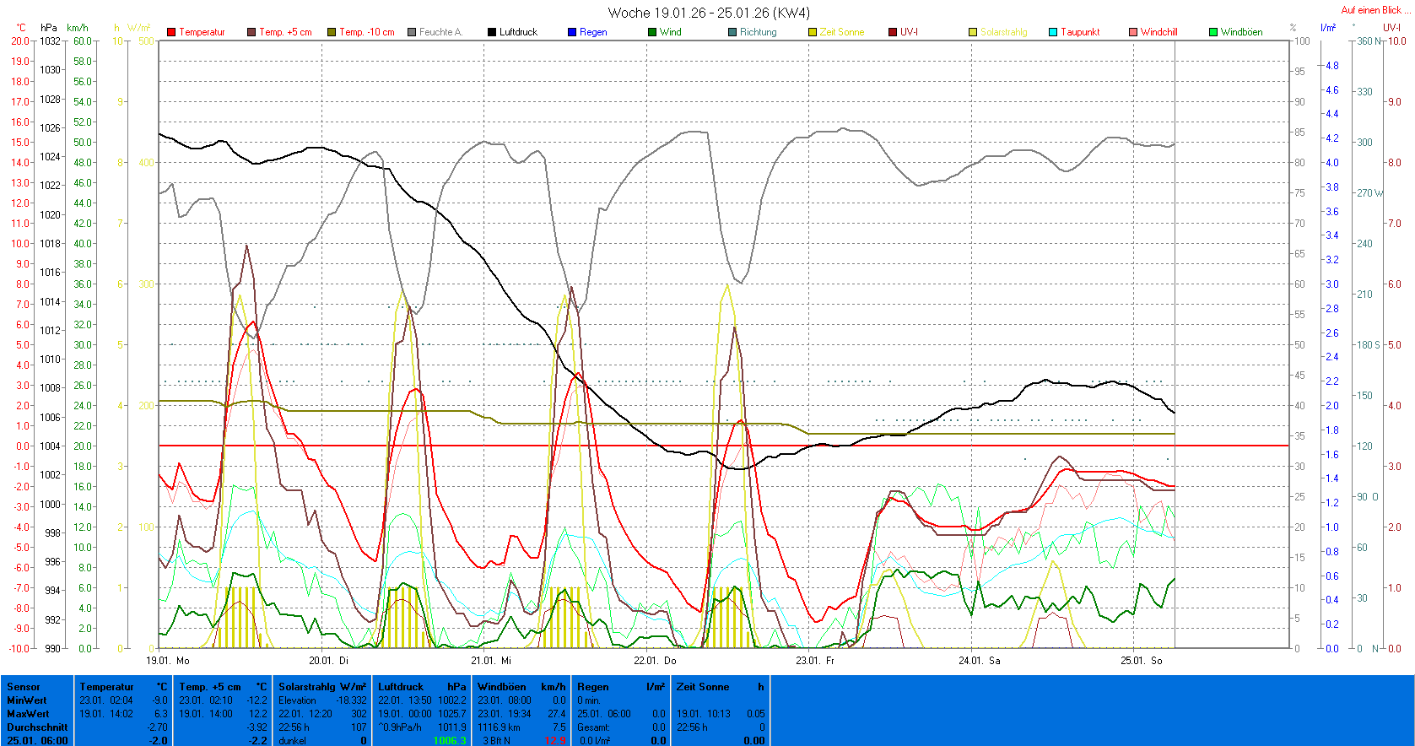Click the green Wind legend icon
This screenshot has width=1415, height=746.
tap(652, 32)
